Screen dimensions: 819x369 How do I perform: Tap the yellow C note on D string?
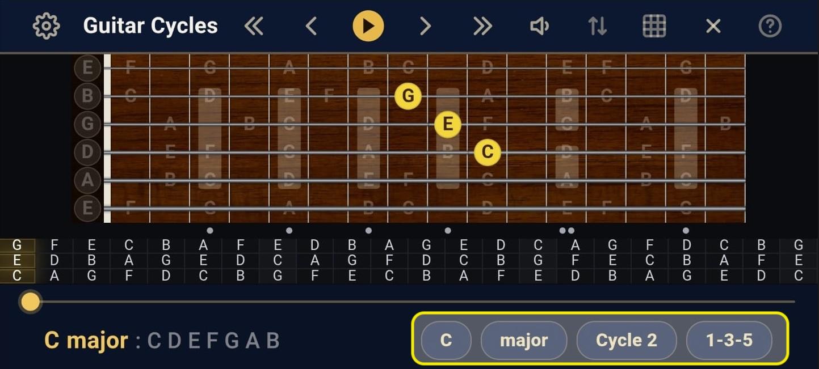487,152
